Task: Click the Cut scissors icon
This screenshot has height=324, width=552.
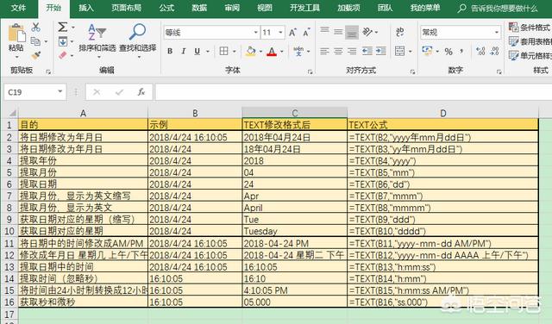Action: tap(35, 27)
